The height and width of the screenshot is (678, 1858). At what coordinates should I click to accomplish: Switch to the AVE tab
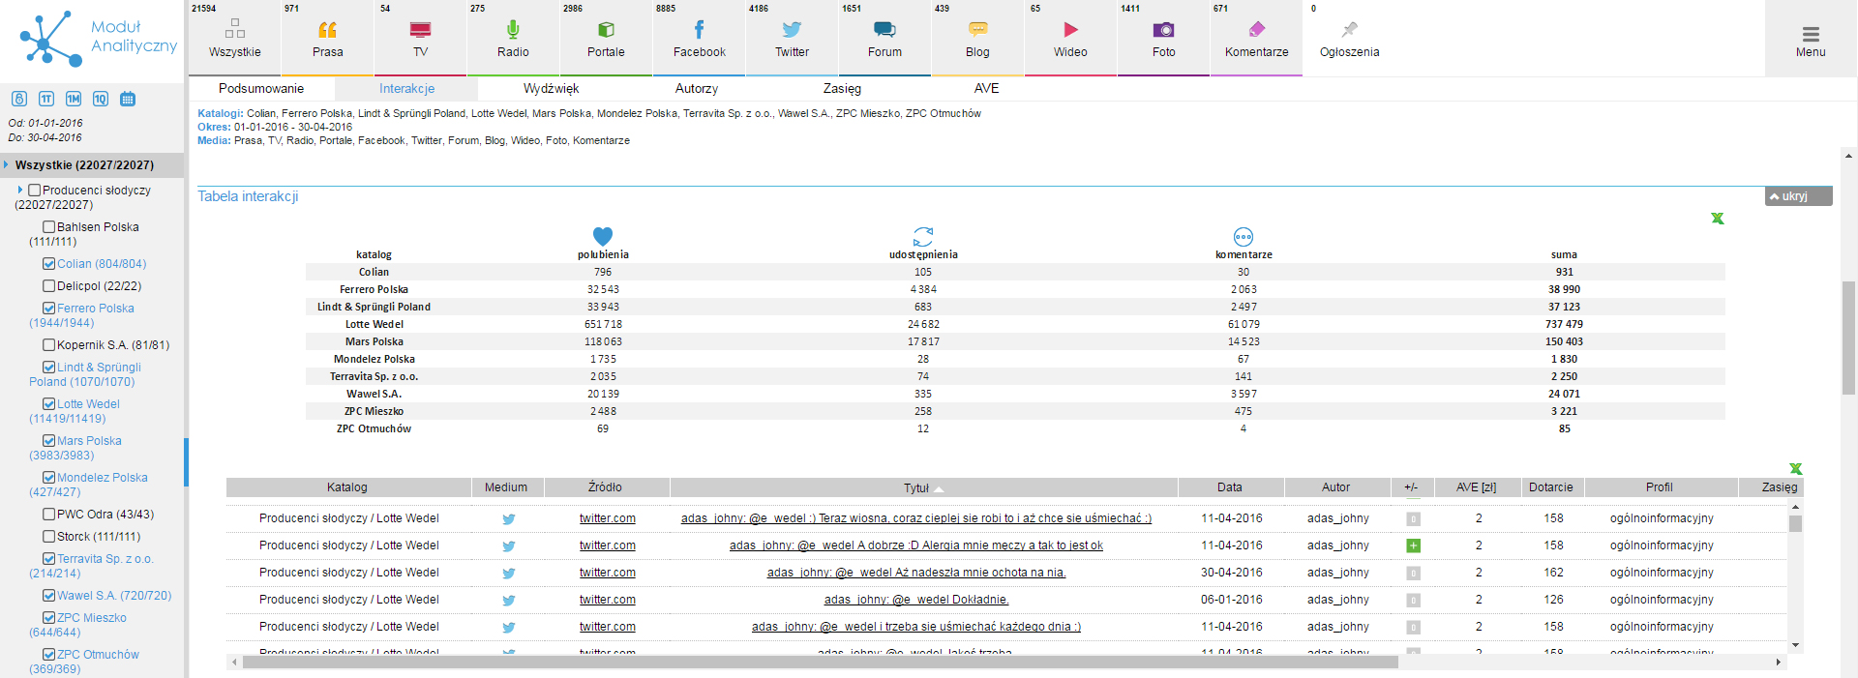pyautogui.click(x=986, y=88)
